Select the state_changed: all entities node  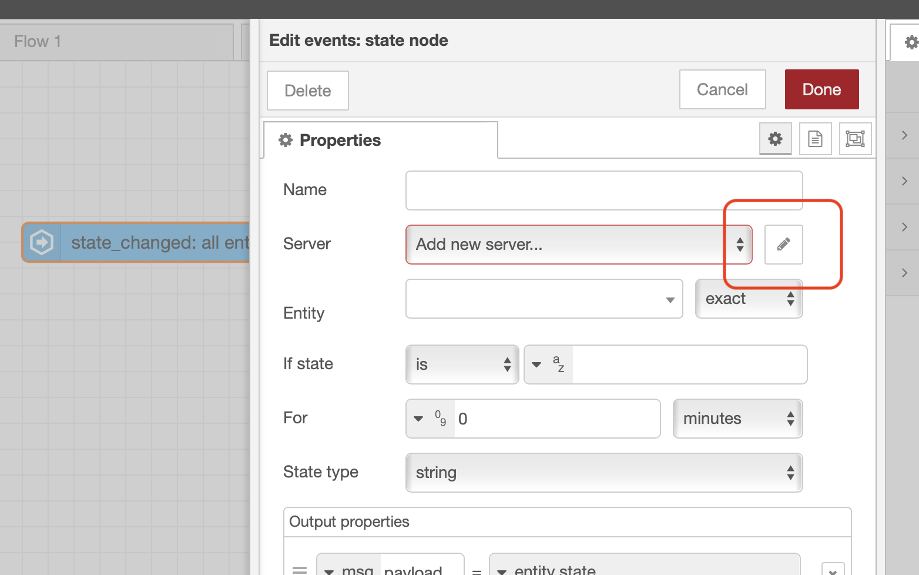pos(136,242)
